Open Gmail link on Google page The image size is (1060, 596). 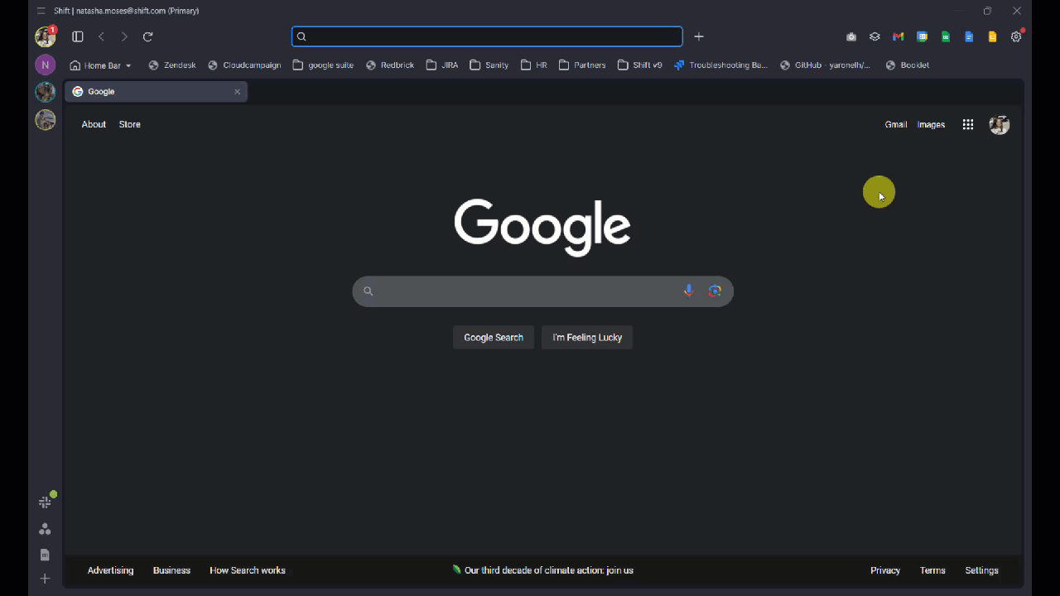coord(896,125)
